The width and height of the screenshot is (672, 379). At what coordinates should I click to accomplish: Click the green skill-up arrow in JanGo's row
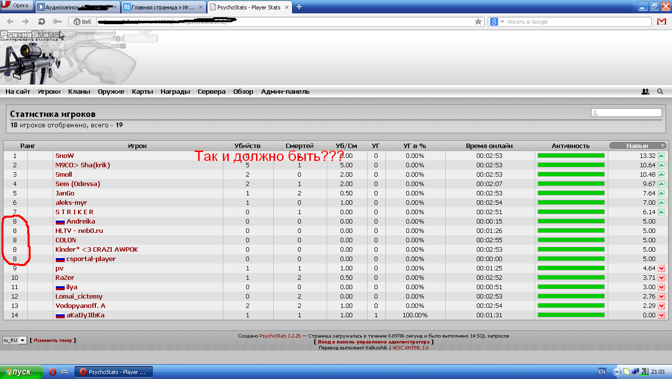click(662, 193)
